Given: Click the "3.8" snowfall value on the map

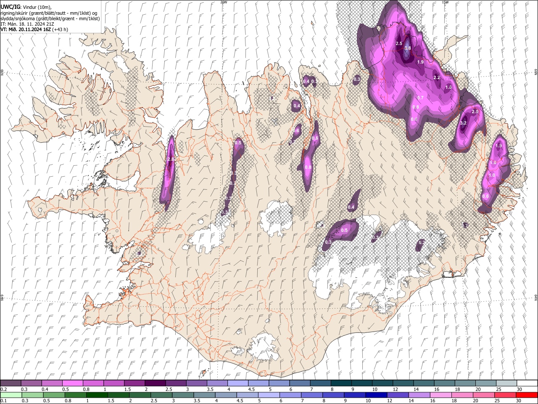Looking at the screenshot, I should click(407, 48).
